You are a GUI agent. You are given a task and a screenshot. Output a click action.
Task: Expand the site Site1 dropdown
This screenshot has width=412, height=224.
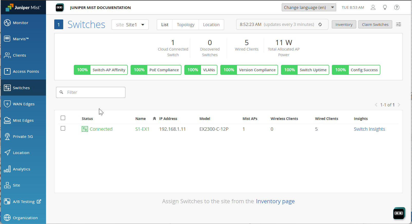tap(130, 25)
